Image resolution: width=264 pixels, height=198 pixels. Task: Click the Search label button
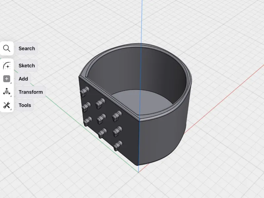point(27,49)
